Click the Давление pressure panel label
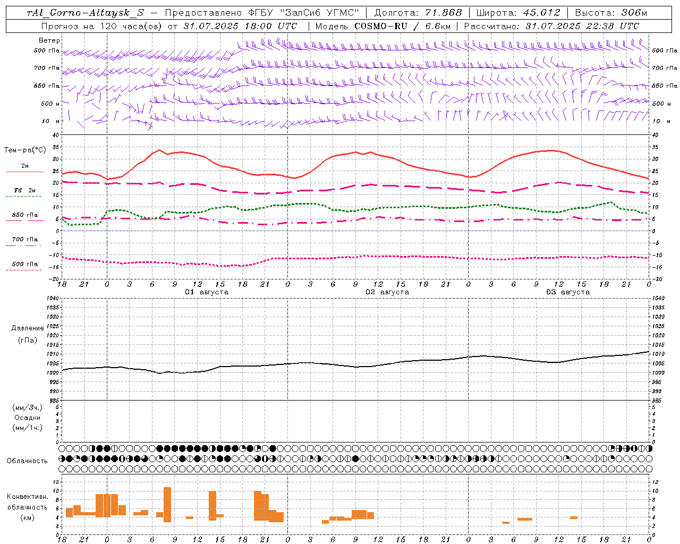The image size is (680, 544). [x=28, y=328]
